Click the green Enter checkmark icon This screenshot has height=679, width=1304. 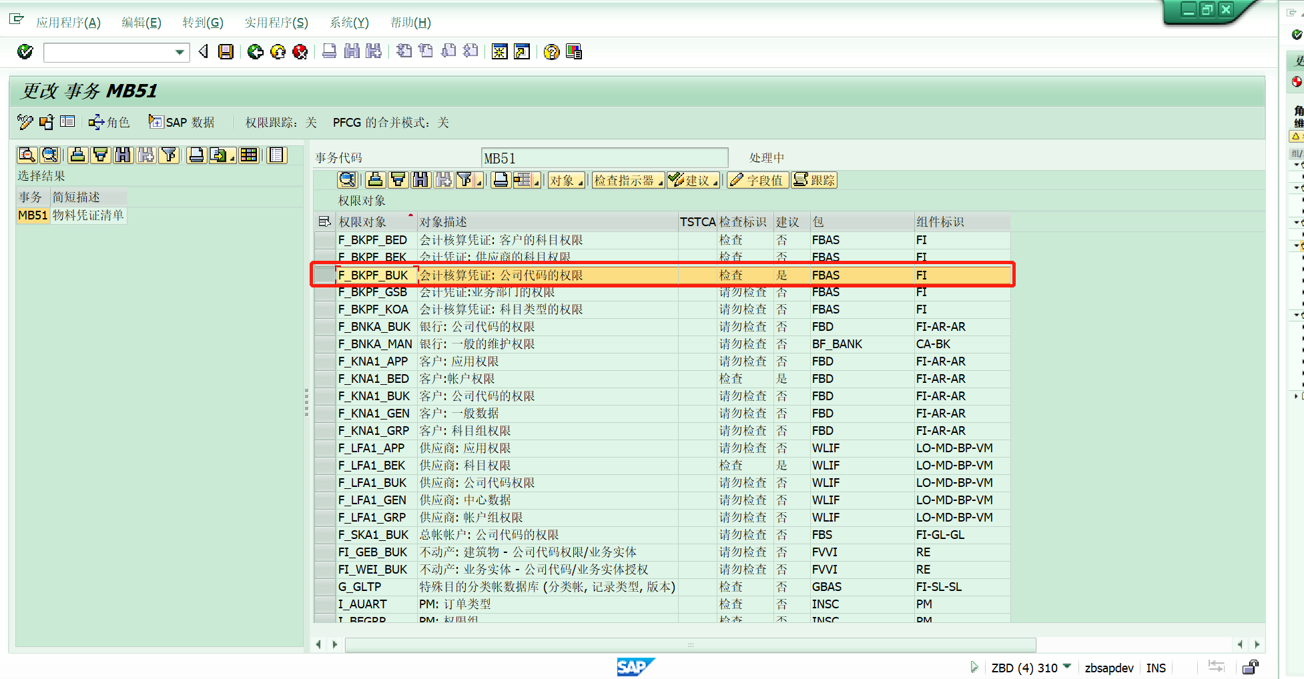(25, 51)
